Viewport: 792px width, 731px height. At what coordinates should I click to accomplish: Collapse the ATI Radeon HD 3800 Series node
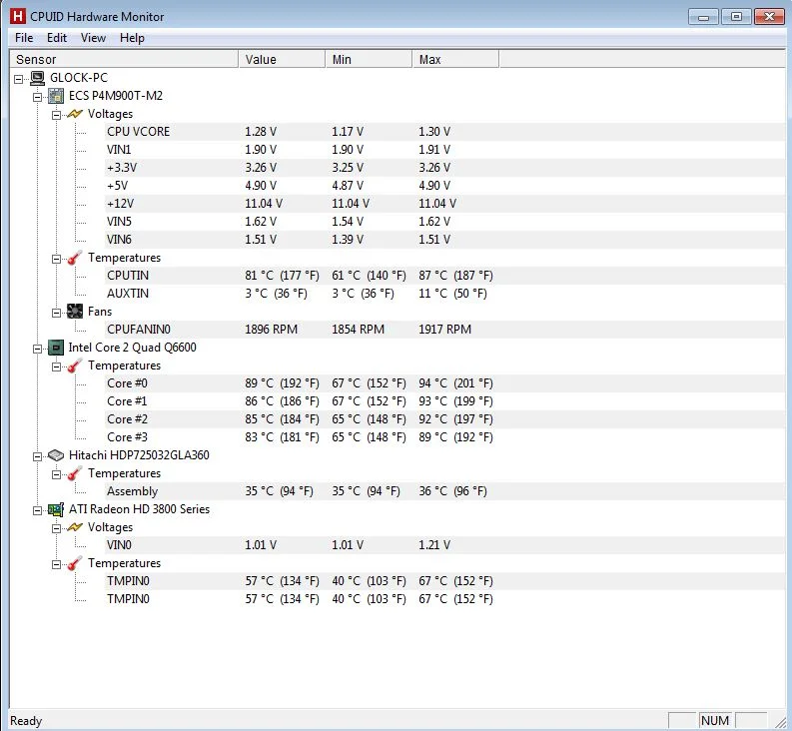tap(37, 510)
